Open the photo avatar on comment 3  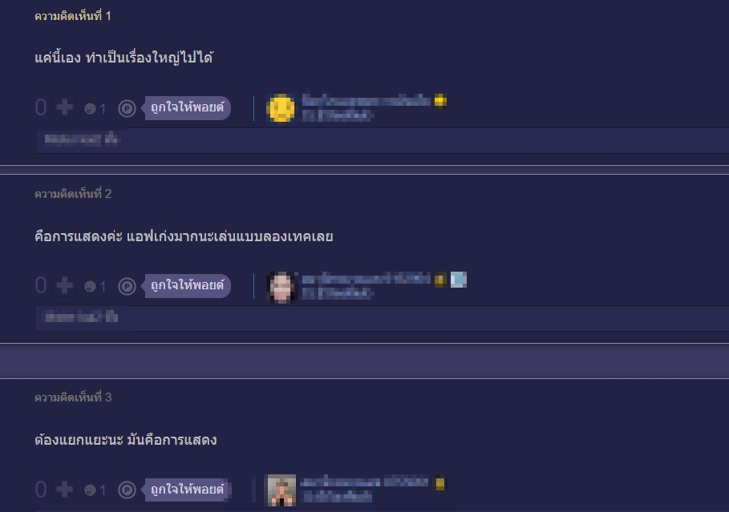pyautogui.click(x=281, y=490)
